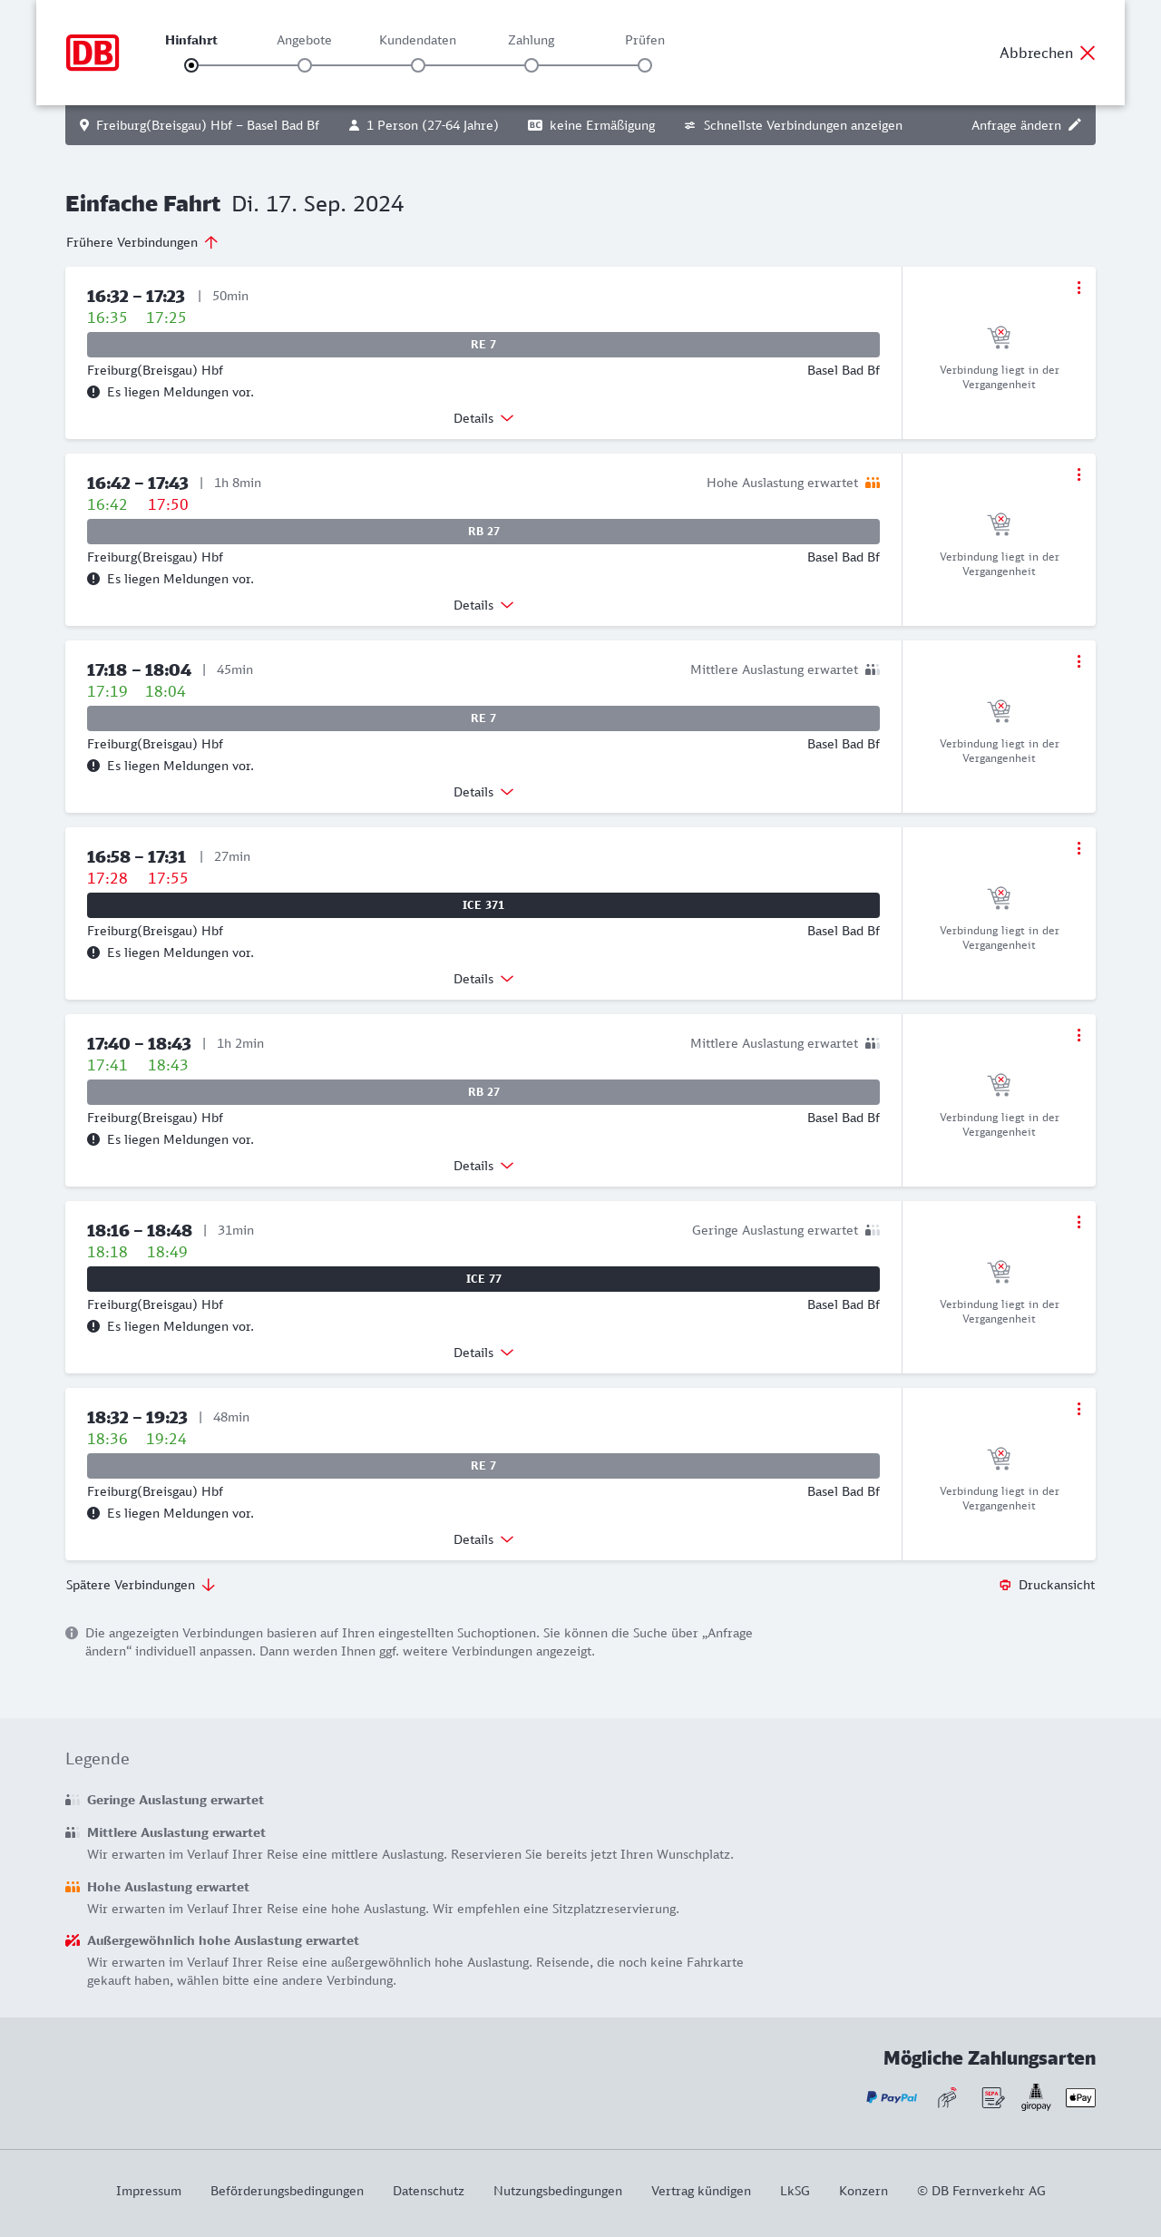The width and height of the screenshot is (1161, 2237).
Task: Open the three-dot menu for the 16:32 connection
Action: click(x=1078, y=288)
